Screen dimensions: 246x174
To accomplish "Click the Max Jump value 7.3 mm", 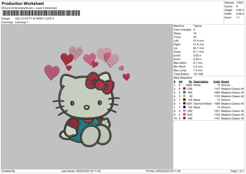I will (198, 70).
